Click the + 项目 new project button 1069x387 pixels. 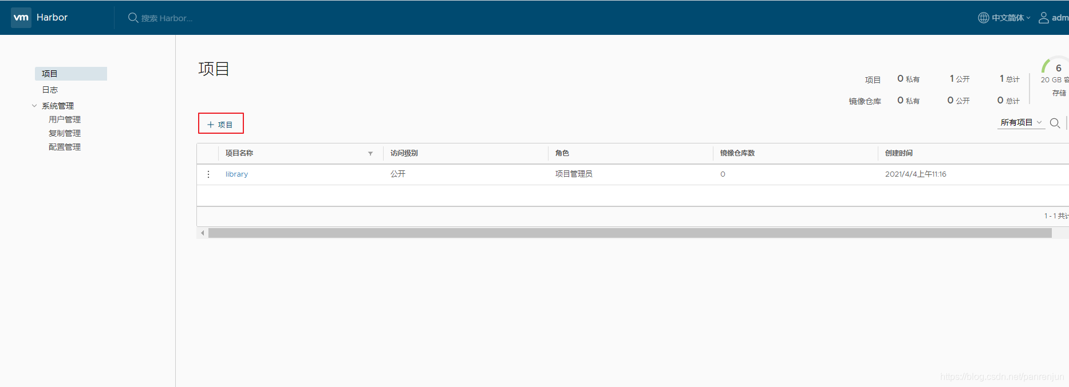point(221,123)
